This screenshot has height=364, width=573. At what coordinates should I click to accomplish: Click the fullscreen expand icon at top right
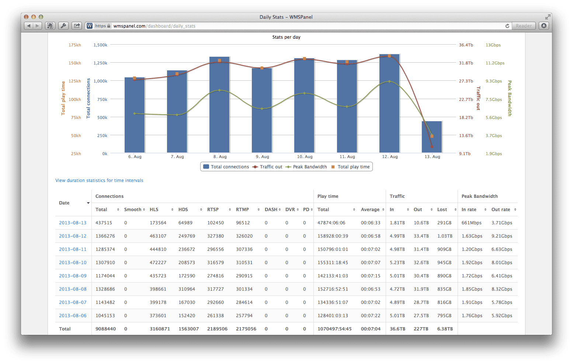pos(547,16)
